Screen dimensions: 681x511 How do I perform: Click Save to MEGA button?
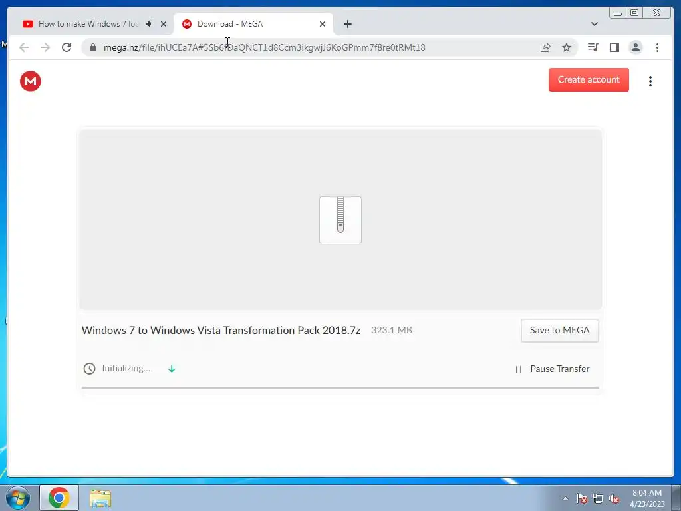coord(559,330)
